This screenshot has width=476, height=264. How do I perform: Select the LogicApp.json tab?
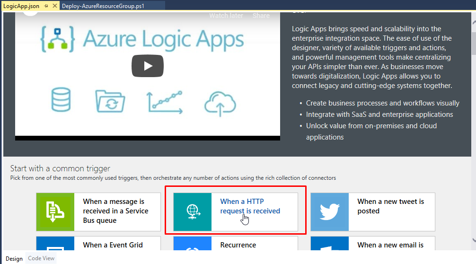pos(21,6)
